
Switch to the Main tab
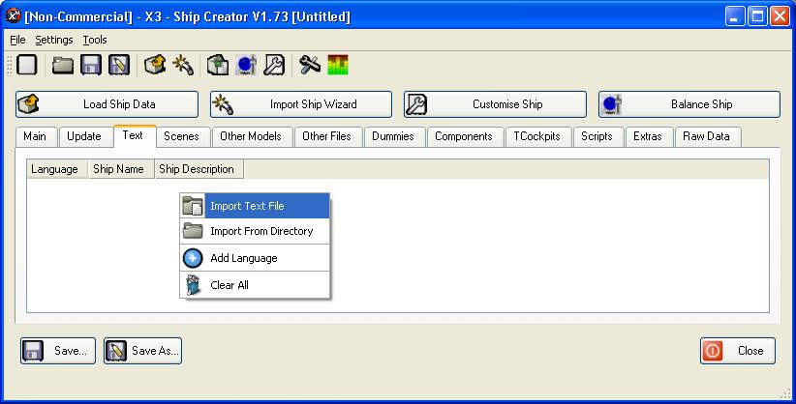click(35, 136)
